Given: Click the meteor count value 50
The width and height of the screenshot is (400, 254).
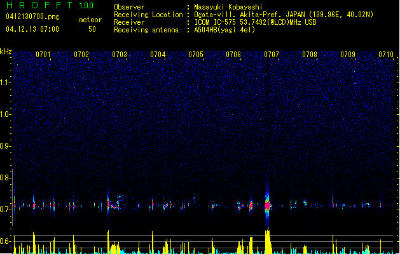Looking at the screenshot, I should 92,29.
